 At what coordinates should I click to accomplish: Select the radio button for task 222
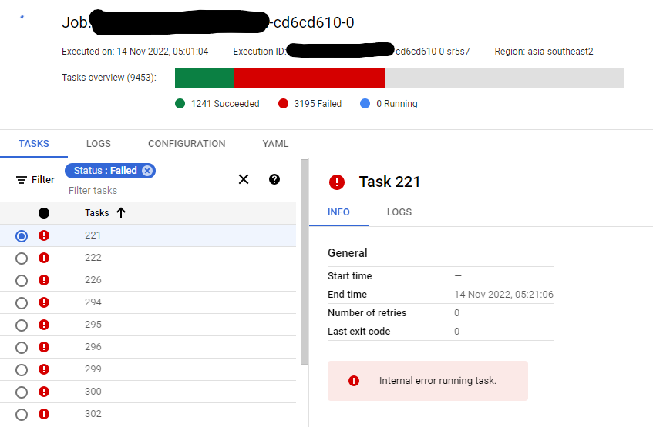coord(22,259)
